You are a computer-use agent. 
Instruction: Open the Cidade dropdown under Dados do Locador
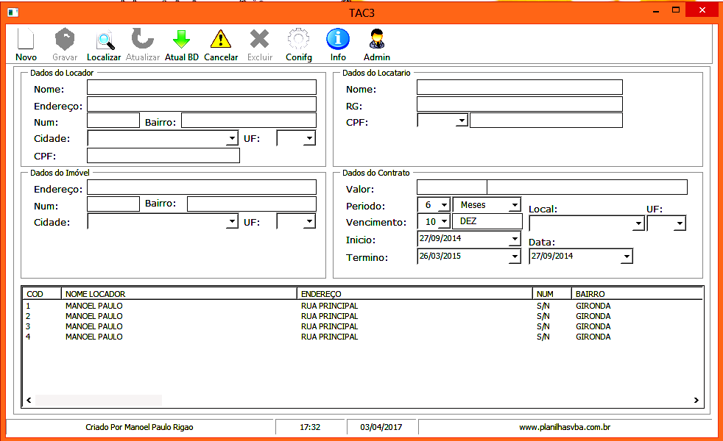233,137
